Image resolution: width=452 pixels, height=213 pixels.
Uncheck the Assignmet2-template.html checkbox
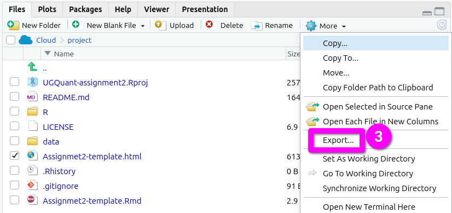[x=14, y=156]
